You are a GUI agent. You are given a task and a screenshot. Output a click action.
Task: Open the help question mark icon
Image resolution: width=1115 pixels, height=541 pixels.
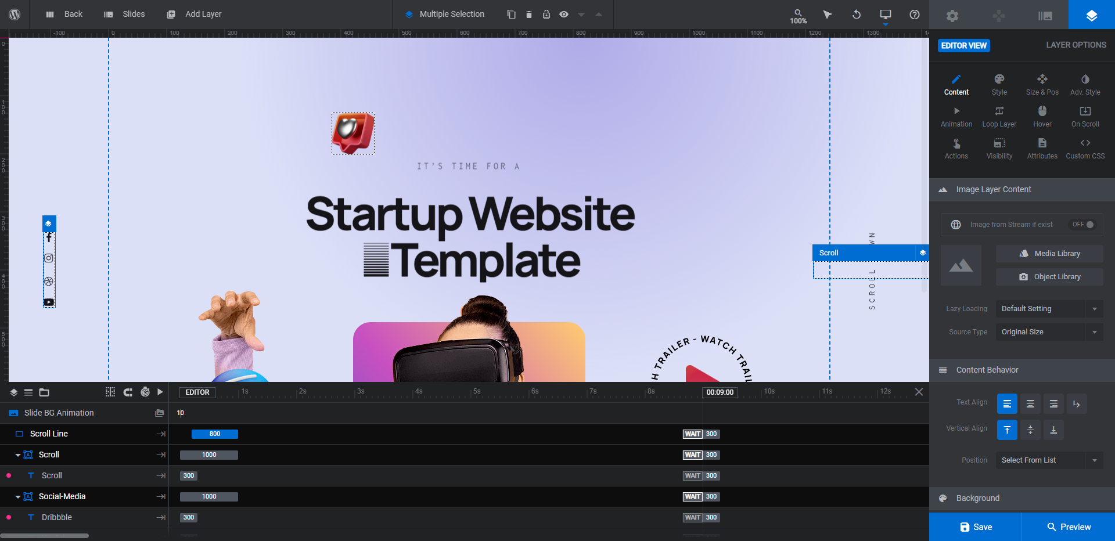click(x=914, y=14)
